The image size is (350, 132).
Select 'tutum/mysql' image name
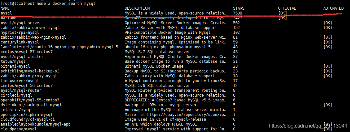[x=13, y=61]
